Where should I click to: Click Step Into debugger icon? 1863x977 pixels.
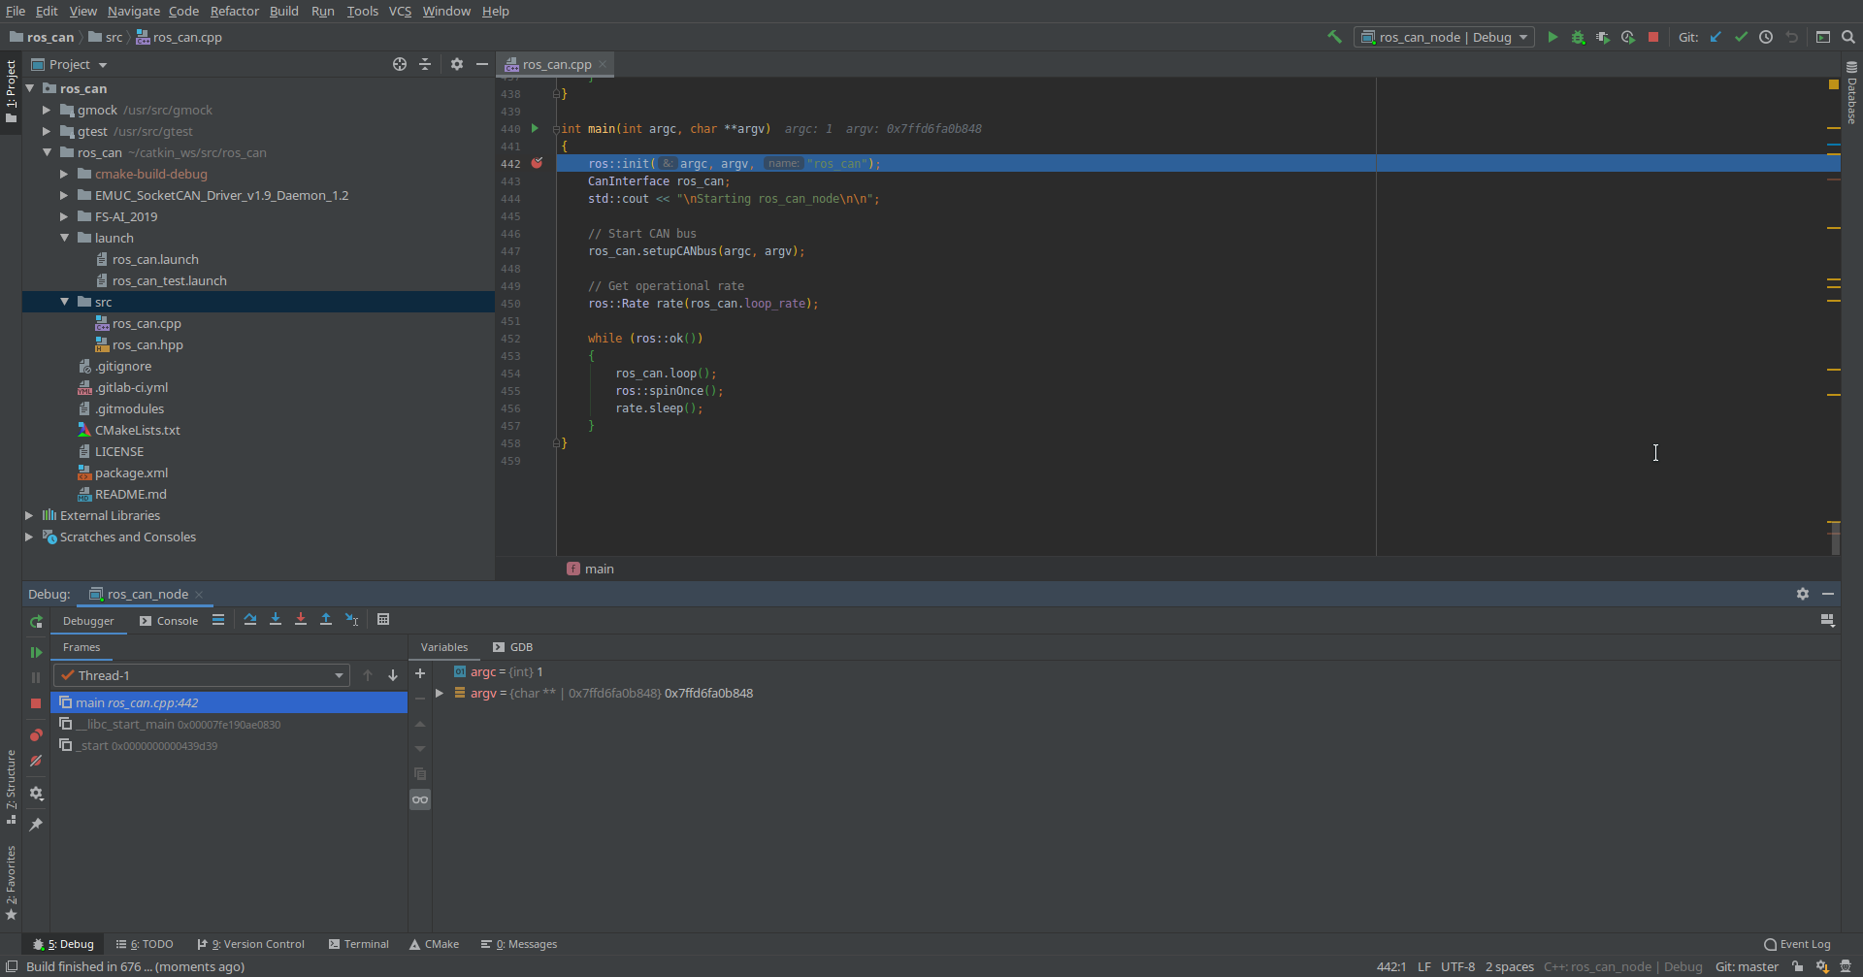[x=276, y=620]
